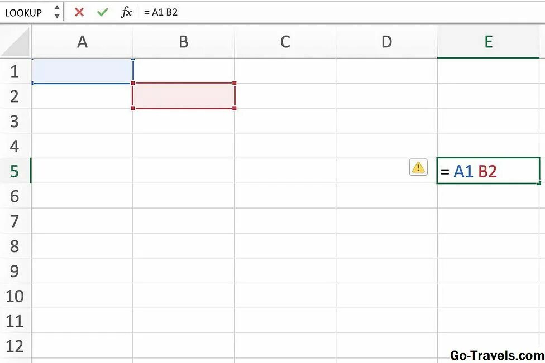Select column D header
This screenshot has height=363, width=545.
pyautogui.click(x=386, y=42)
